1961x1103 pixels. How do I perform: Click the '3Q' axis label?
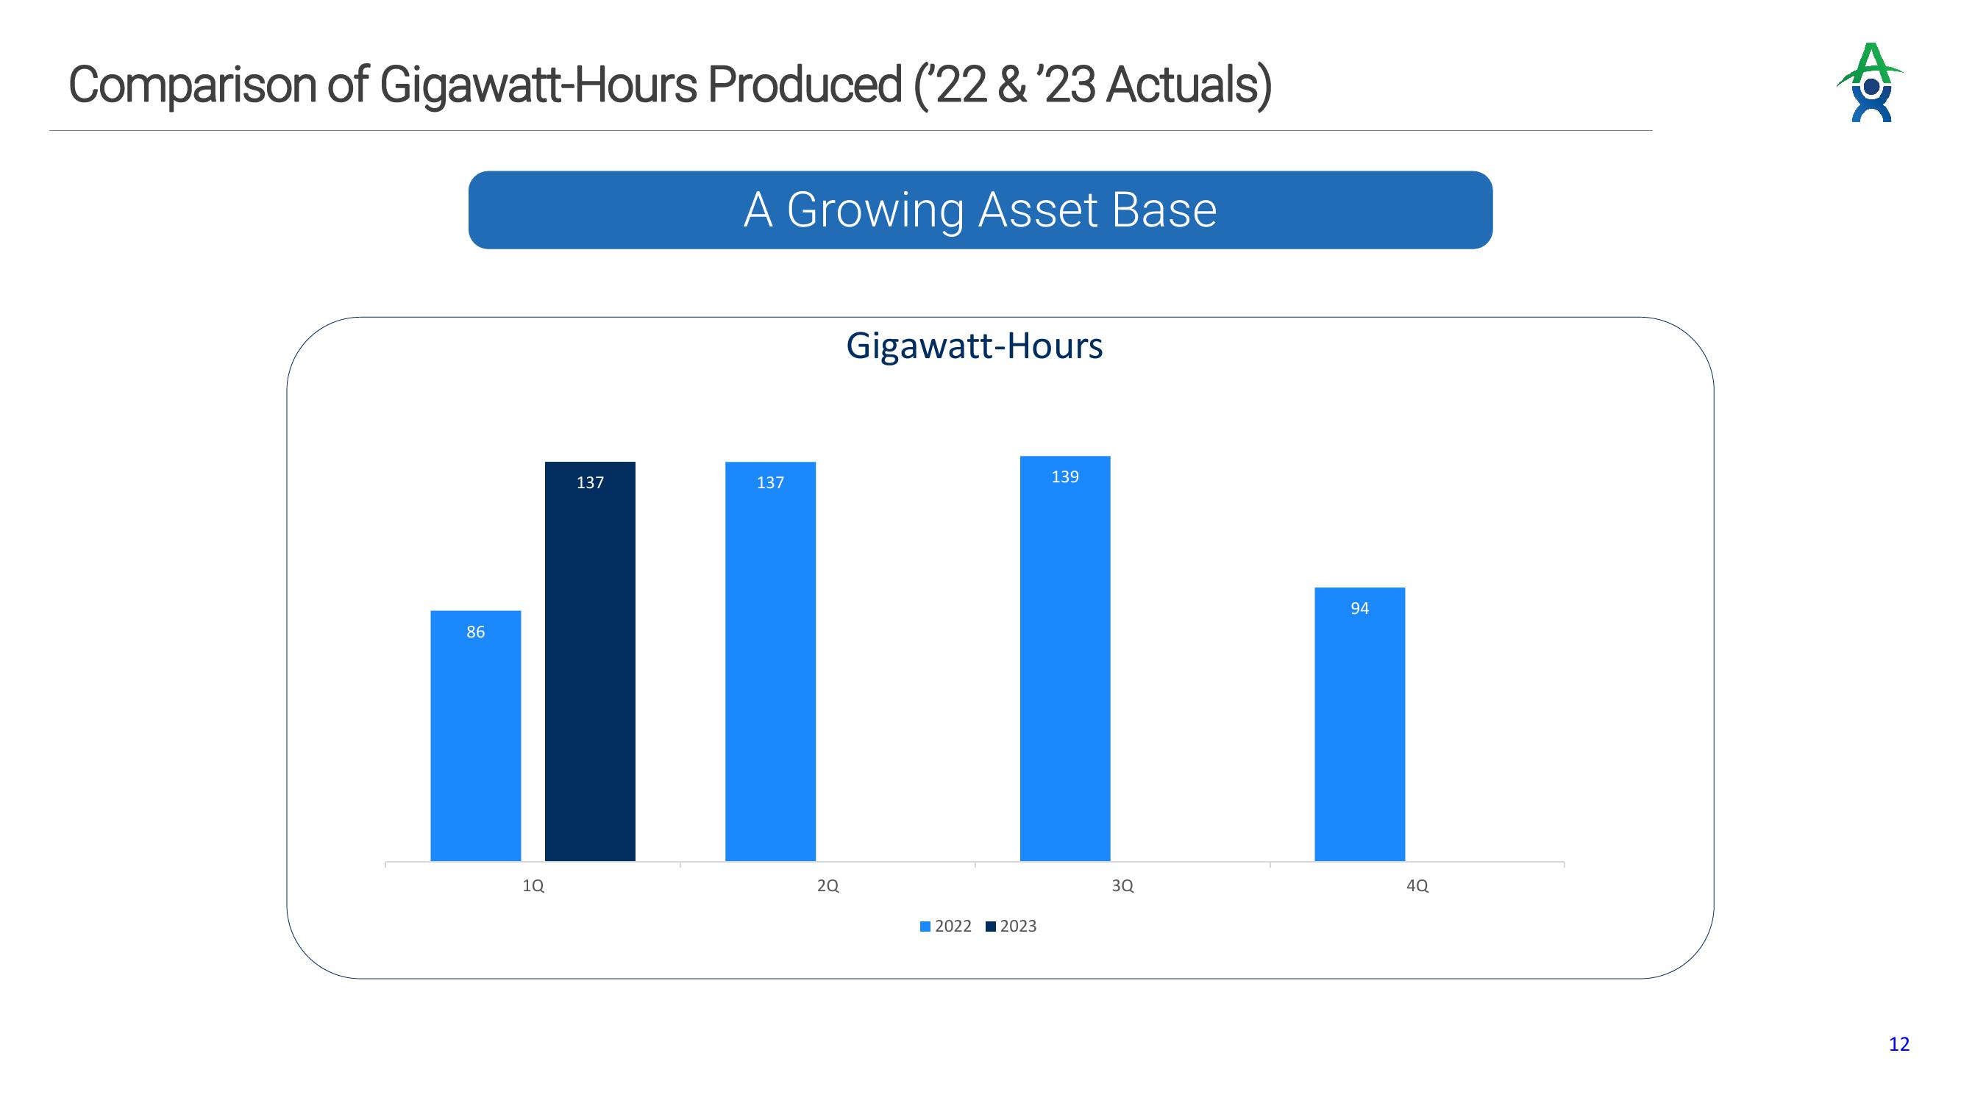pyautogui.click(x=1122, y=886)
